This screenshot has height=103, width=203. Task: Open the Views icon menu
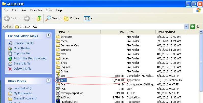pyautogui.click(x=87, y=19)
